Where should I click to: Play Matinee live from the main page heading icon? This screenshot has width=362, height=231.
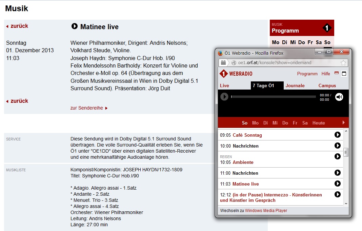(74, 26)
